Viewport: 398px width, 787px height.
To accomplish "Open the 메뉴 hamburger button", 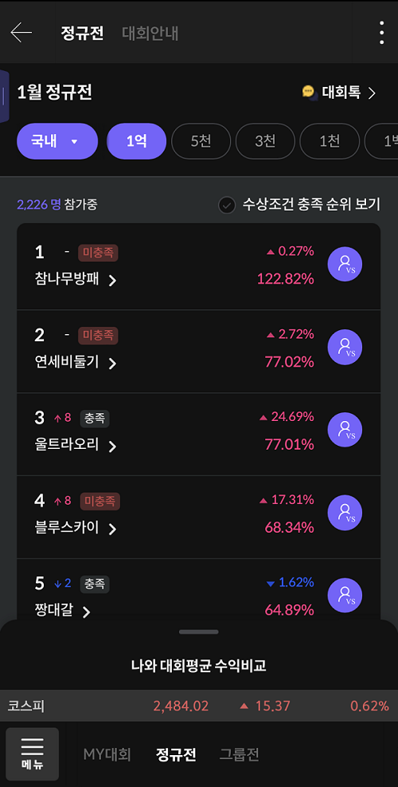I will (x=32, y=754).
